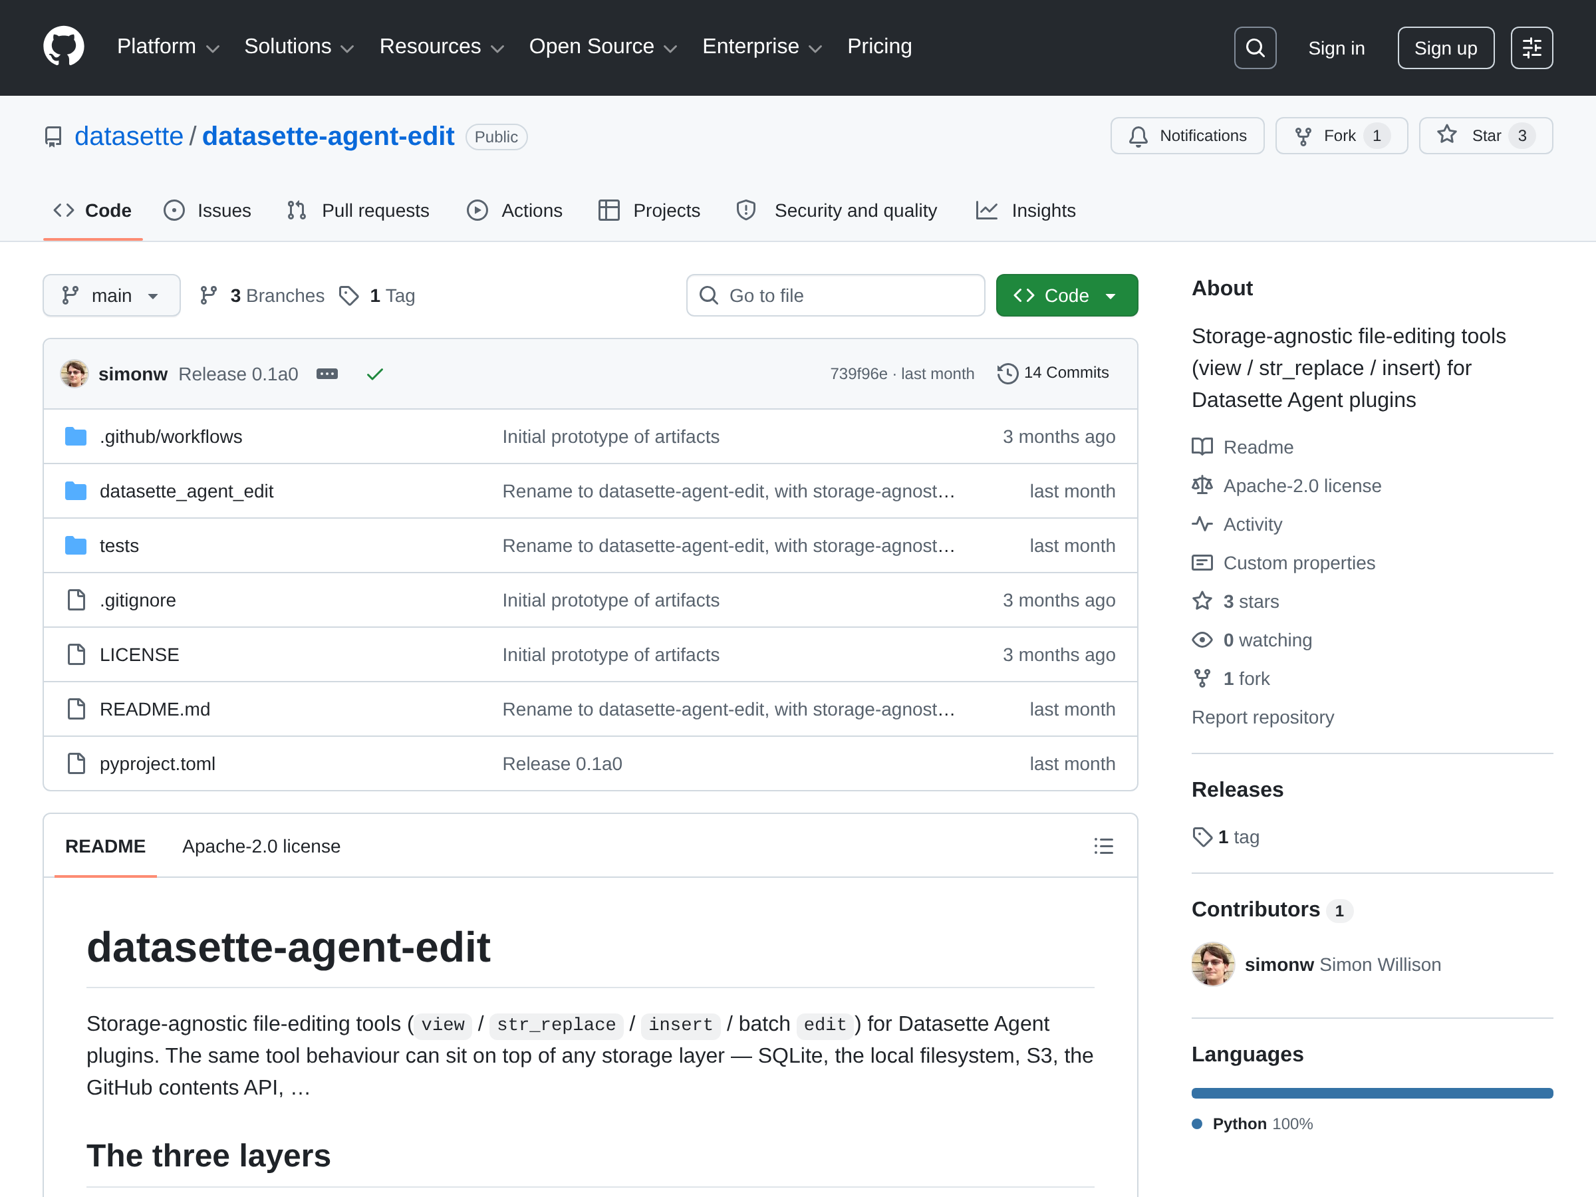The width and height of the screenshot is (1596, 1197).
Task: Open Security and quality tab
Action: [x=837, y=210]
